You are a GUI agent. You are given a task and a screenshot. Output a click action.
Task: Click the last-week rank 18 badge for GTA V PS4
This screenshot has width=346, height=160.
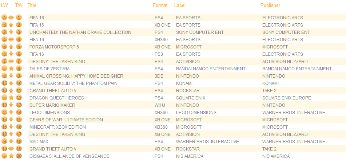pyautogui.click(x=4, y=91)
